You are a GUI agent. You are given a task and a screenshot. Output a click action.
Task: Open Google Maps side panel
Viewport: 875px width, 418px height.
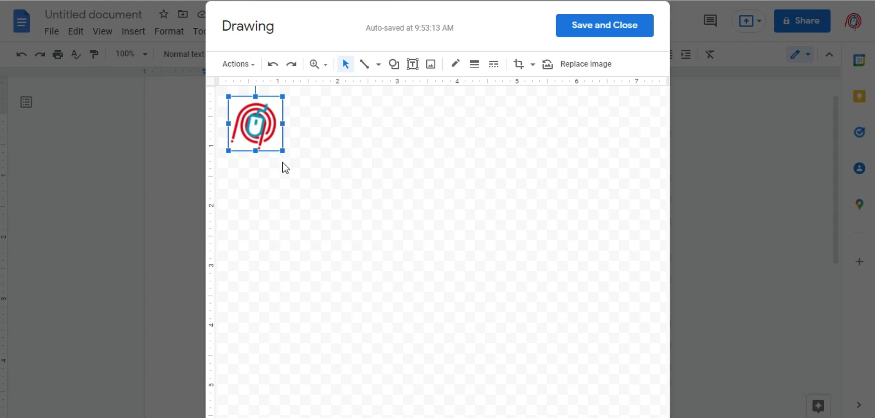(x=859, y=204)
